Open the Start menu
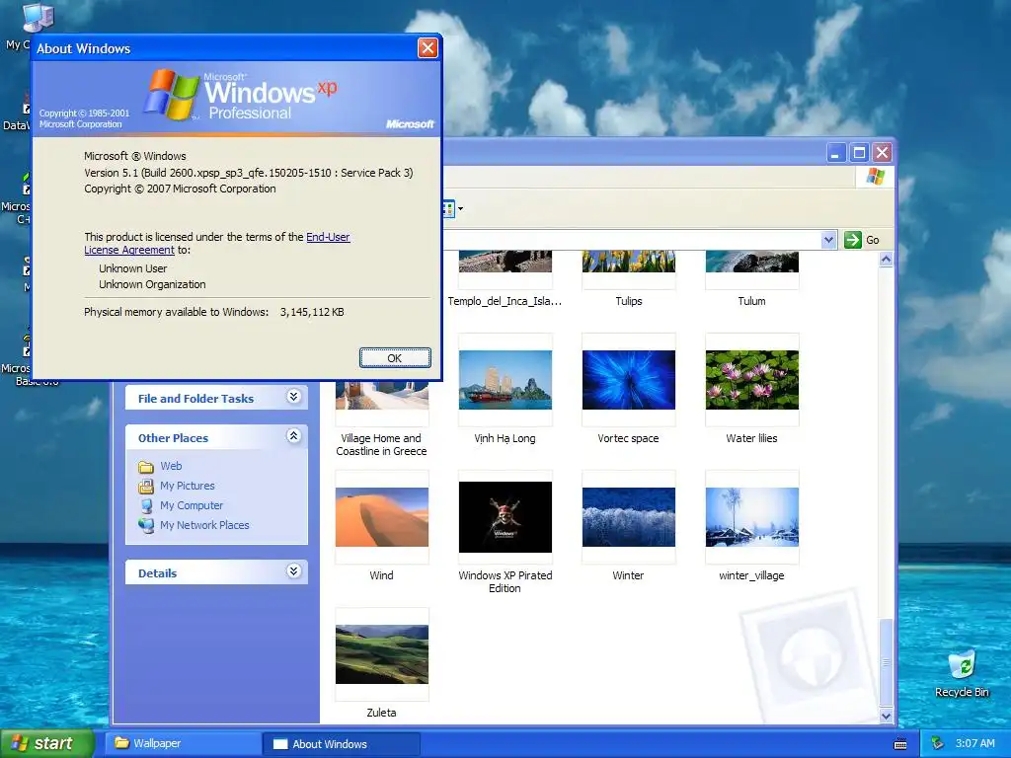 click(x=46, y=743)
